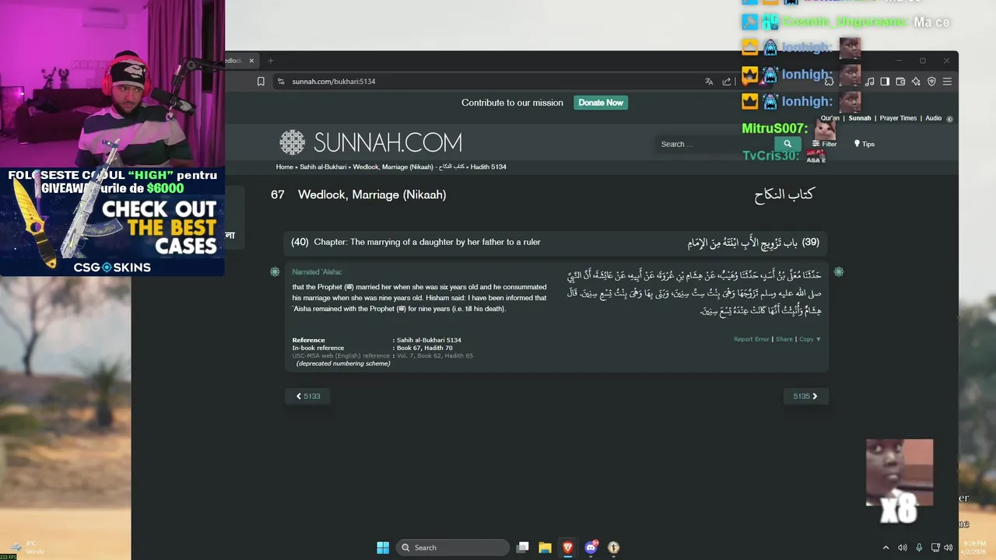Open the browser extensions puzzle icon

(829, 82)
